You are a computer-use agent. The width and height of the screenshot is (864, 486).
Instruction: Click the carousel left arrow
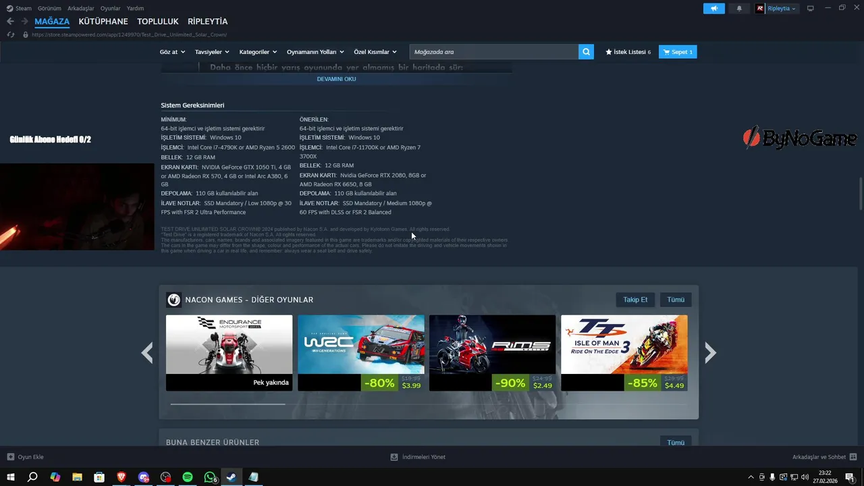point(147,352)
